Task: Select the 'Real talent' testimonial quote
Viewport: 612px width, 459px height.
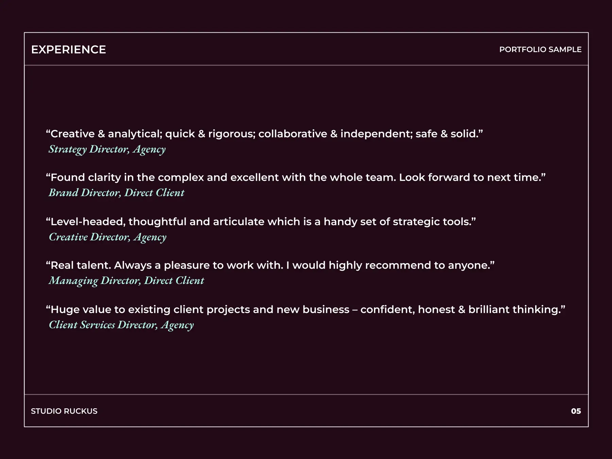Action: [270, 265]
